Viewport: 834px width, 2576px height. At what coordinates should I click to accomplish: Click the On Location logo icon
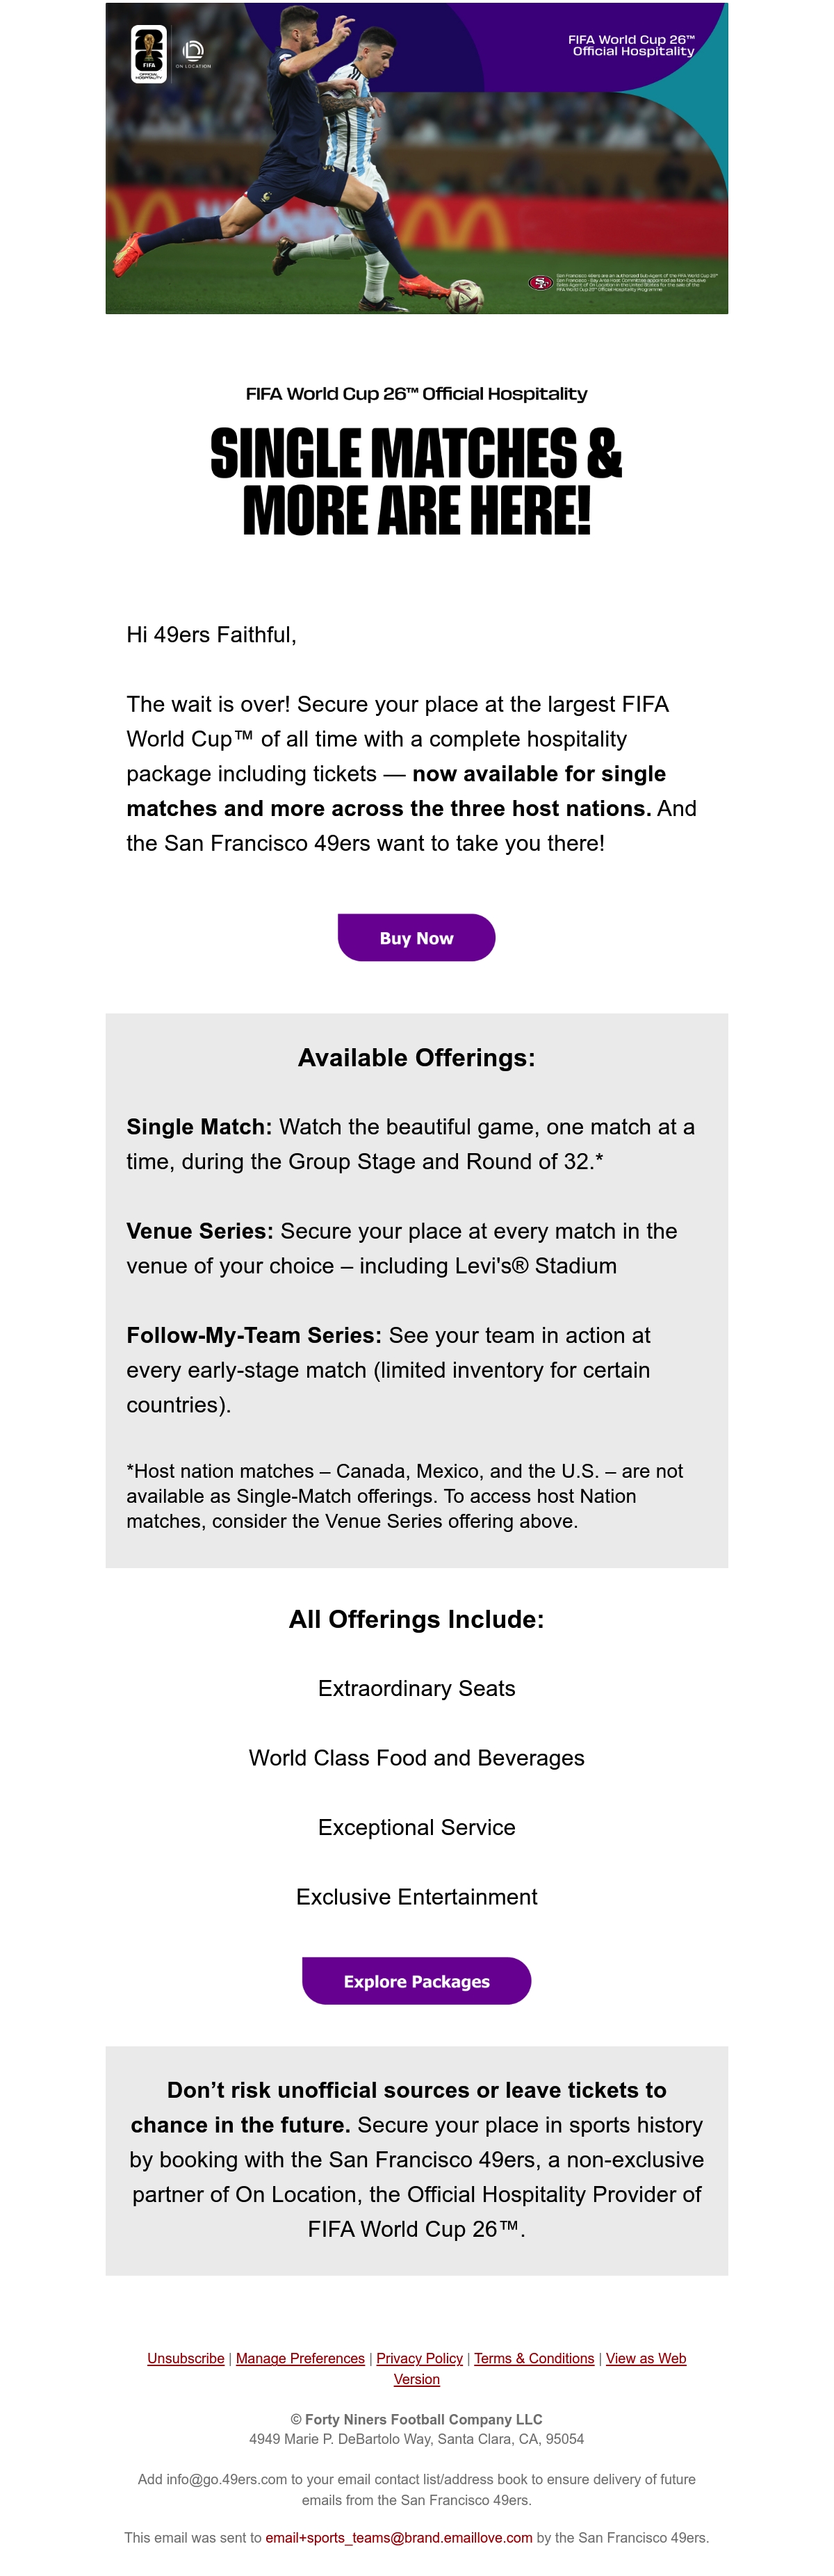[193, 53]
